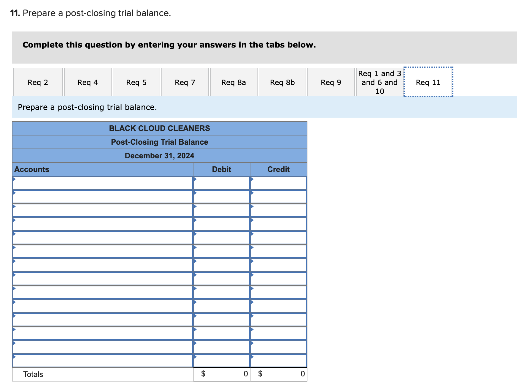Click the Totals Credit amount cell

[x=279, y=374]
